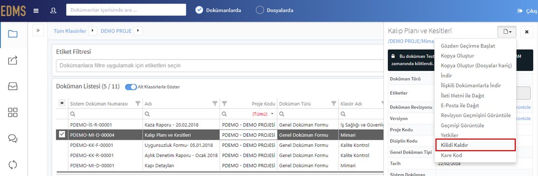Expand the arrow next to DEMO PROJE breadcrumb
Viewport: 538px width, 176px height.
coord(138,31)
